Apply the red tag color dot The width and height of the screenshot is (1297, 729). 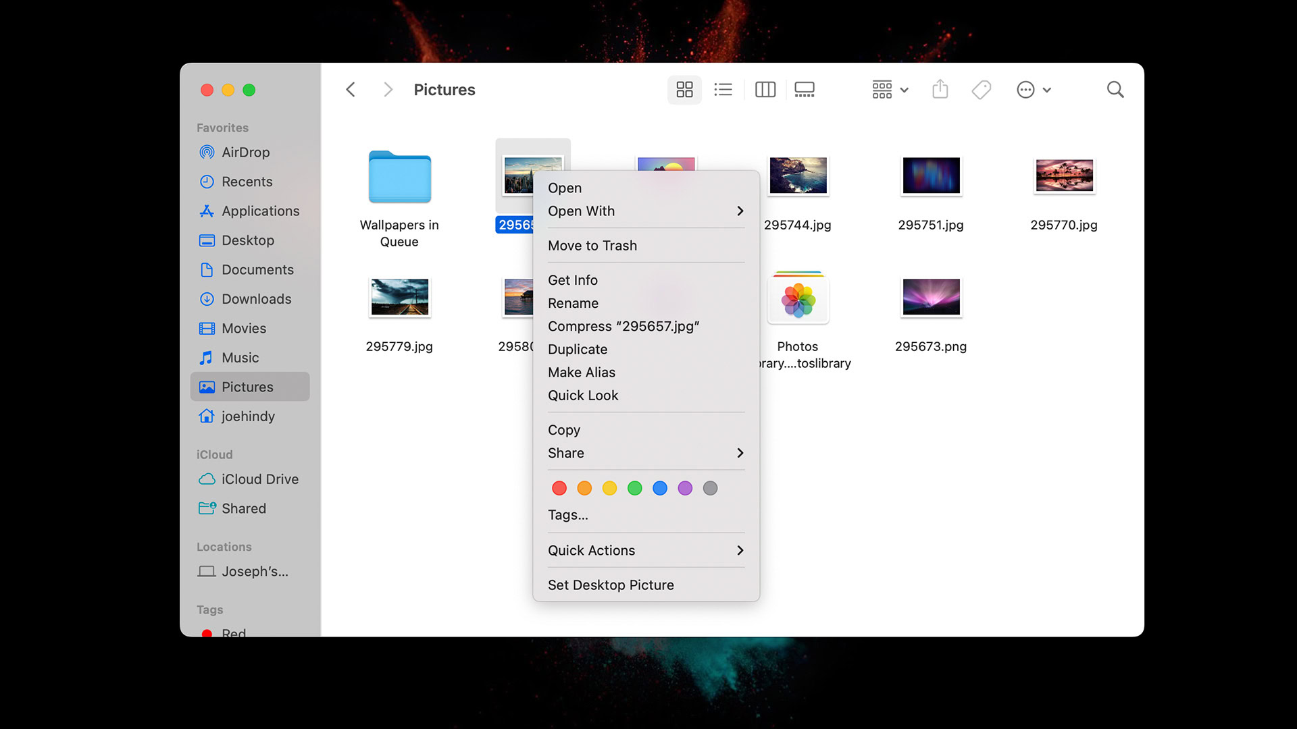(559, 488)
